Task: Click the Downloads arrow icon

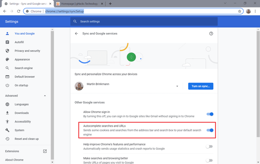Action: (x=7, y=113)
